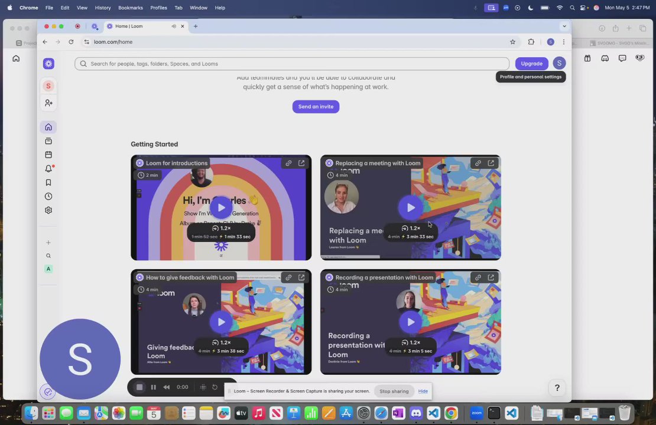Screen dimensions: 656x425
Task: Open the History menu in menu bar
Action: click(102, 8)
